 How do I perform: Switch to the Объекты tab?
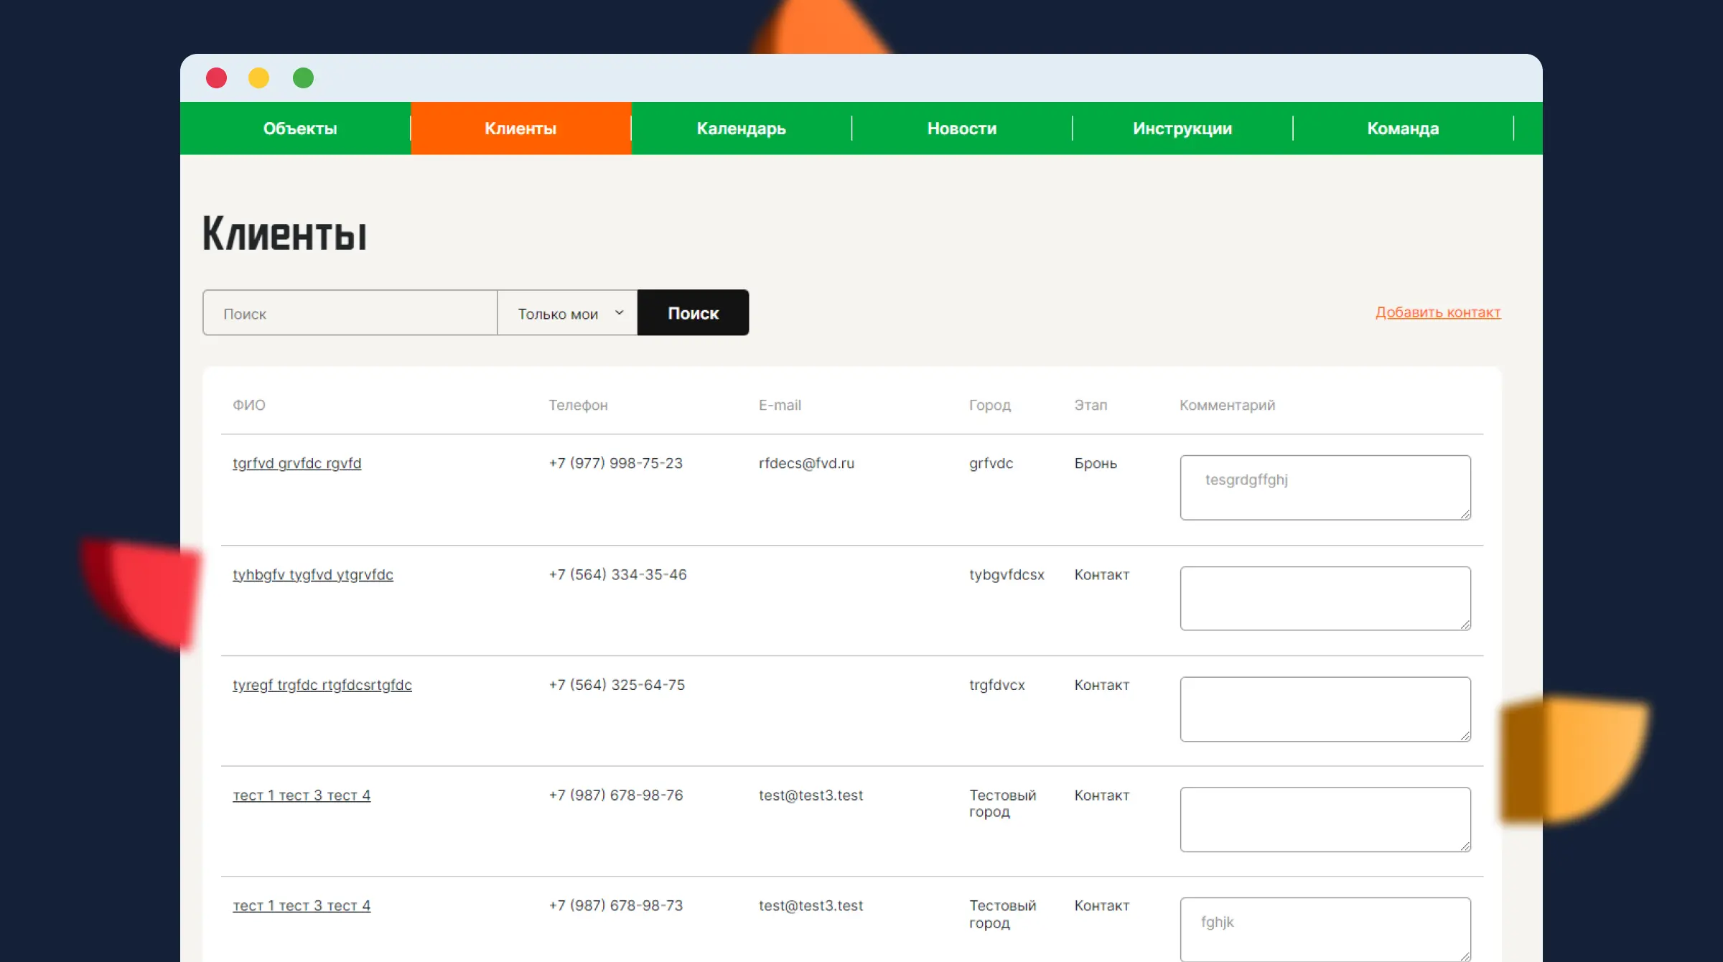click(299, 129)
